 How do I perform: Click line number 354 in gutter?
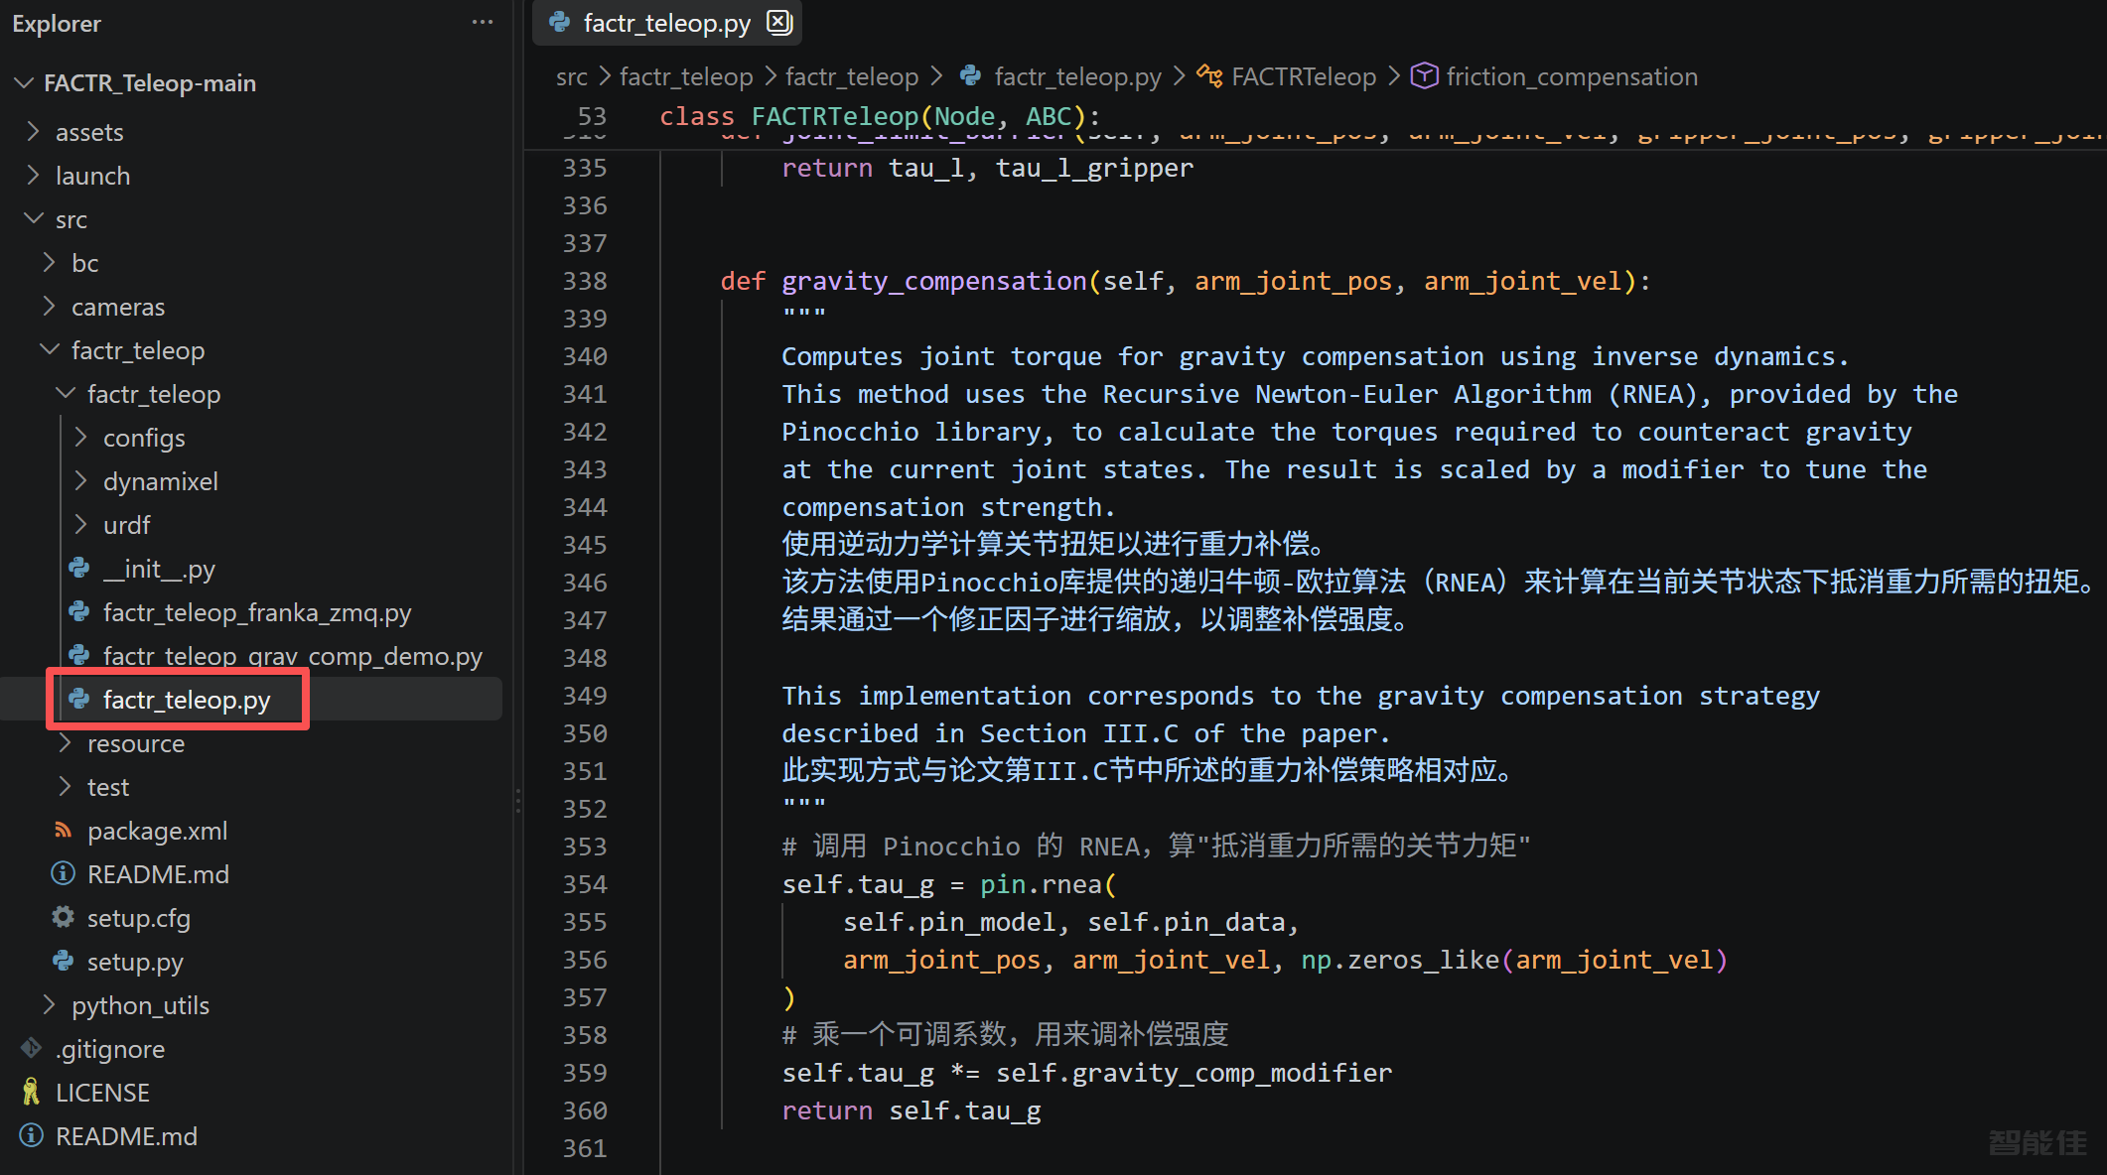(585, 884)
